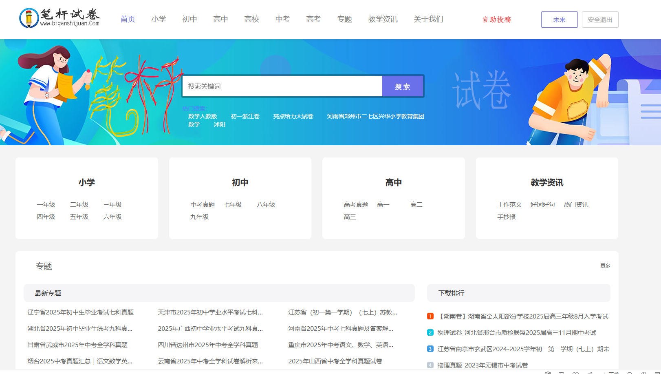The width and height of the screenshot is (661, 374).
Task: Open 六年级 under 小学
Action: point(112,217)
